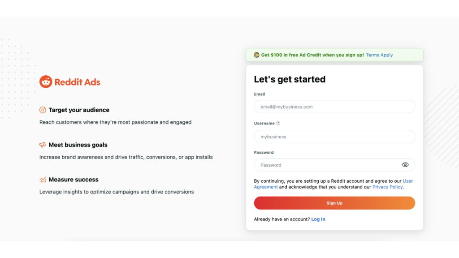Toggle password visibility with the eye icon
Viewport: 459px width, 258px height.
[x=405, y=165]
